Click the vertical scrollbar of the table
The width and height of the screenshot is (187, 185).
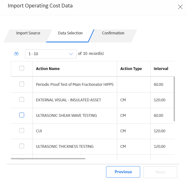click(x=174, y=99)
